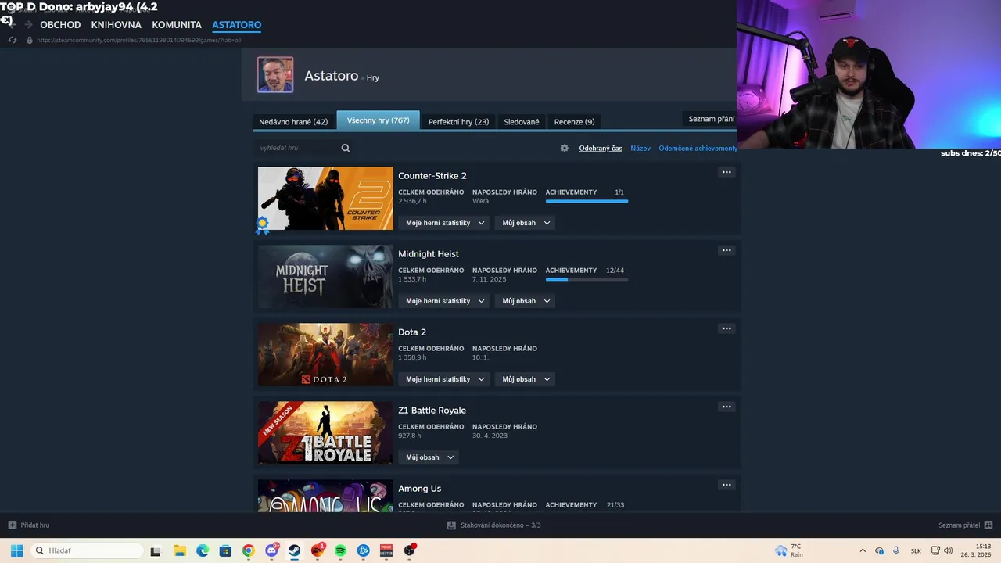Open more options for Dota 2
Viewport: 1001px width, 563px height.
[727, 328]
